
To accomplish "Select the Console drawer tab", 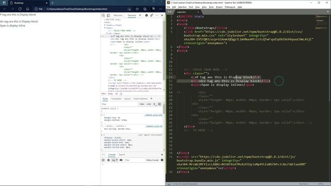I will tap(112, 155).
